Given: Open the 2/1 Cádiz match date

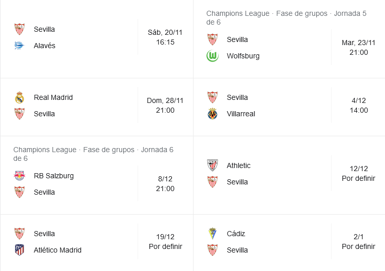Looking at the screenshot, I should click(358, 242).
